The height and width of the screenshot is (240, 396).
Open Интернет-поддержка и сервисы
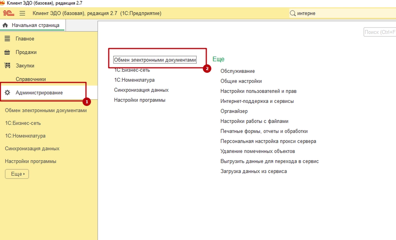(x=257, y=101)
